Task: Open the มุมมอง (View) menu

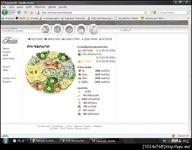Action: tap(20, 7)
